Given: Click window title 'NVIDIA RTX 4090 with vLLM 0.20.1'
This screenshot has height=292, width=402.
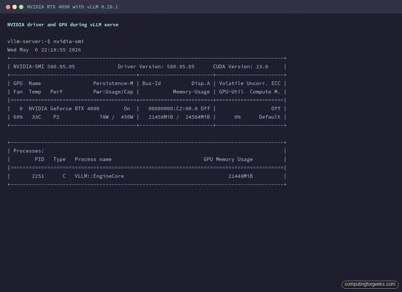Looking at the screenshot, I should tap(73, 7).
